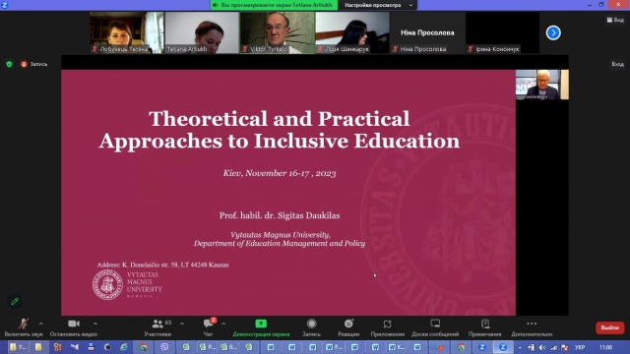Open Доски сообщений whiteboards
630x354 pixels.
click(x=435, y=327)
